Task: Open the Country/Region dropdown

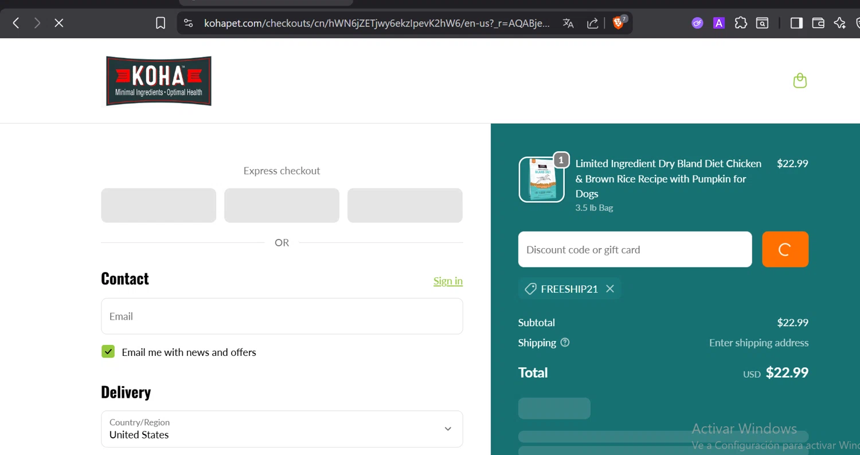Action: tap(282, 429)
